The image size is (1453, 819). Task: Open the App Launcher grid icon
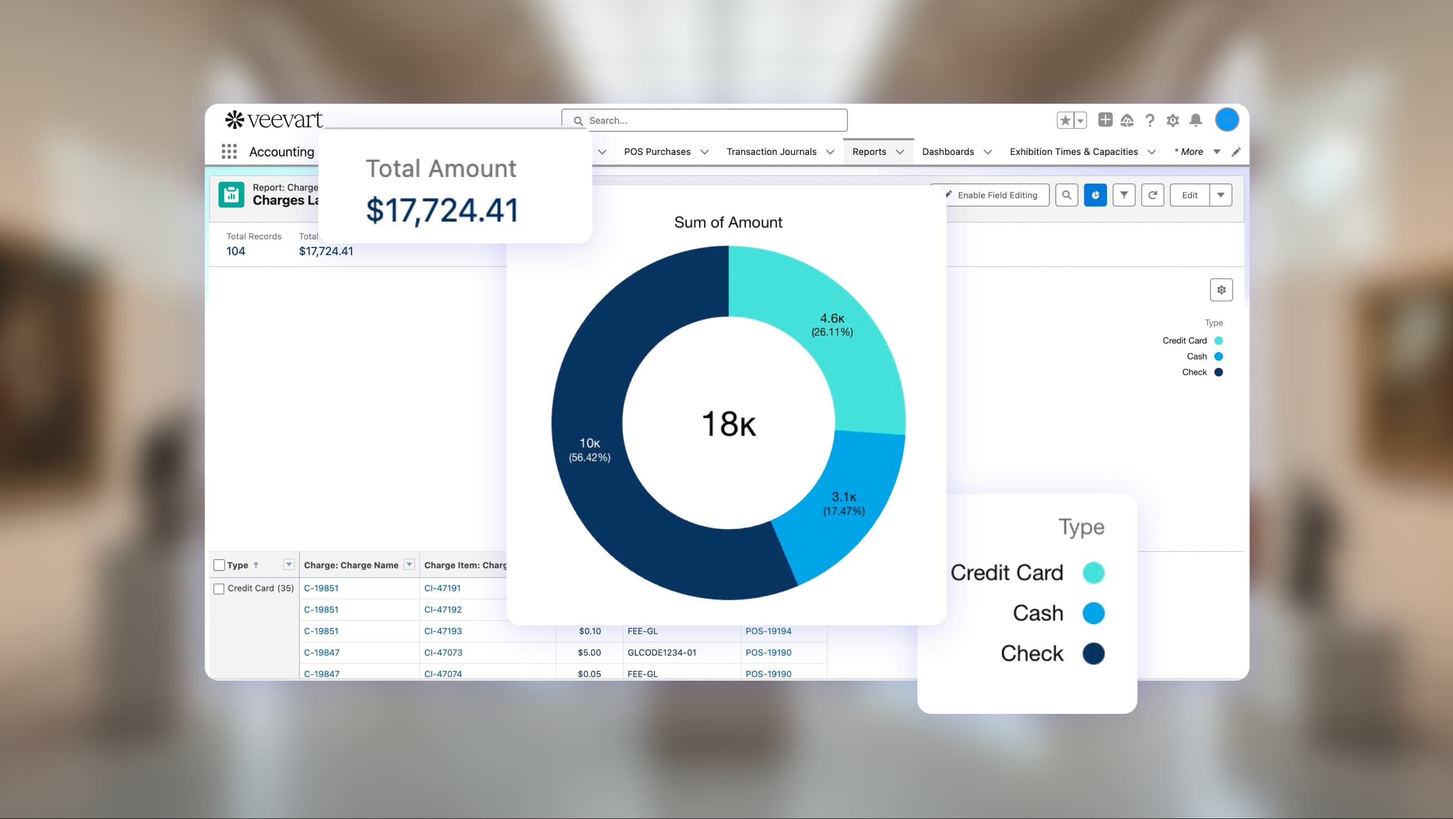coord(229,151)
